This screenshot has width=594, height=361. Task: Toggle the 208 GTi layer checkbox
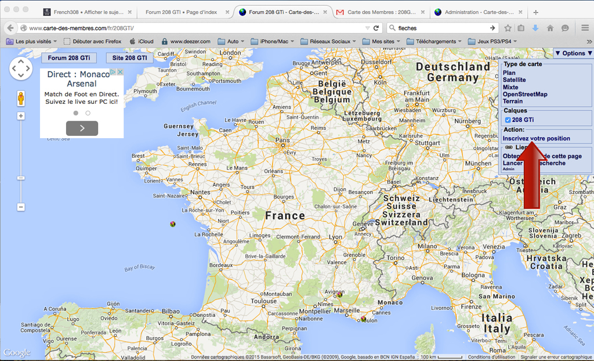click(x=508, y=120)
